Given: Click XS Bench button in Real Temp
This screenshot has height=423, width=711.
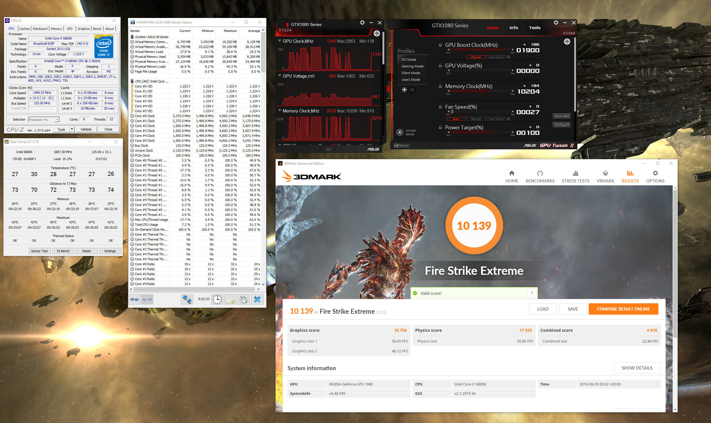Looking at the screenshot, I should [x=63, y=251].
